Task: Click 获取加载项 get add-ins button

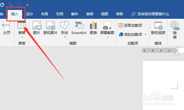Action: [x=131, y=25]
